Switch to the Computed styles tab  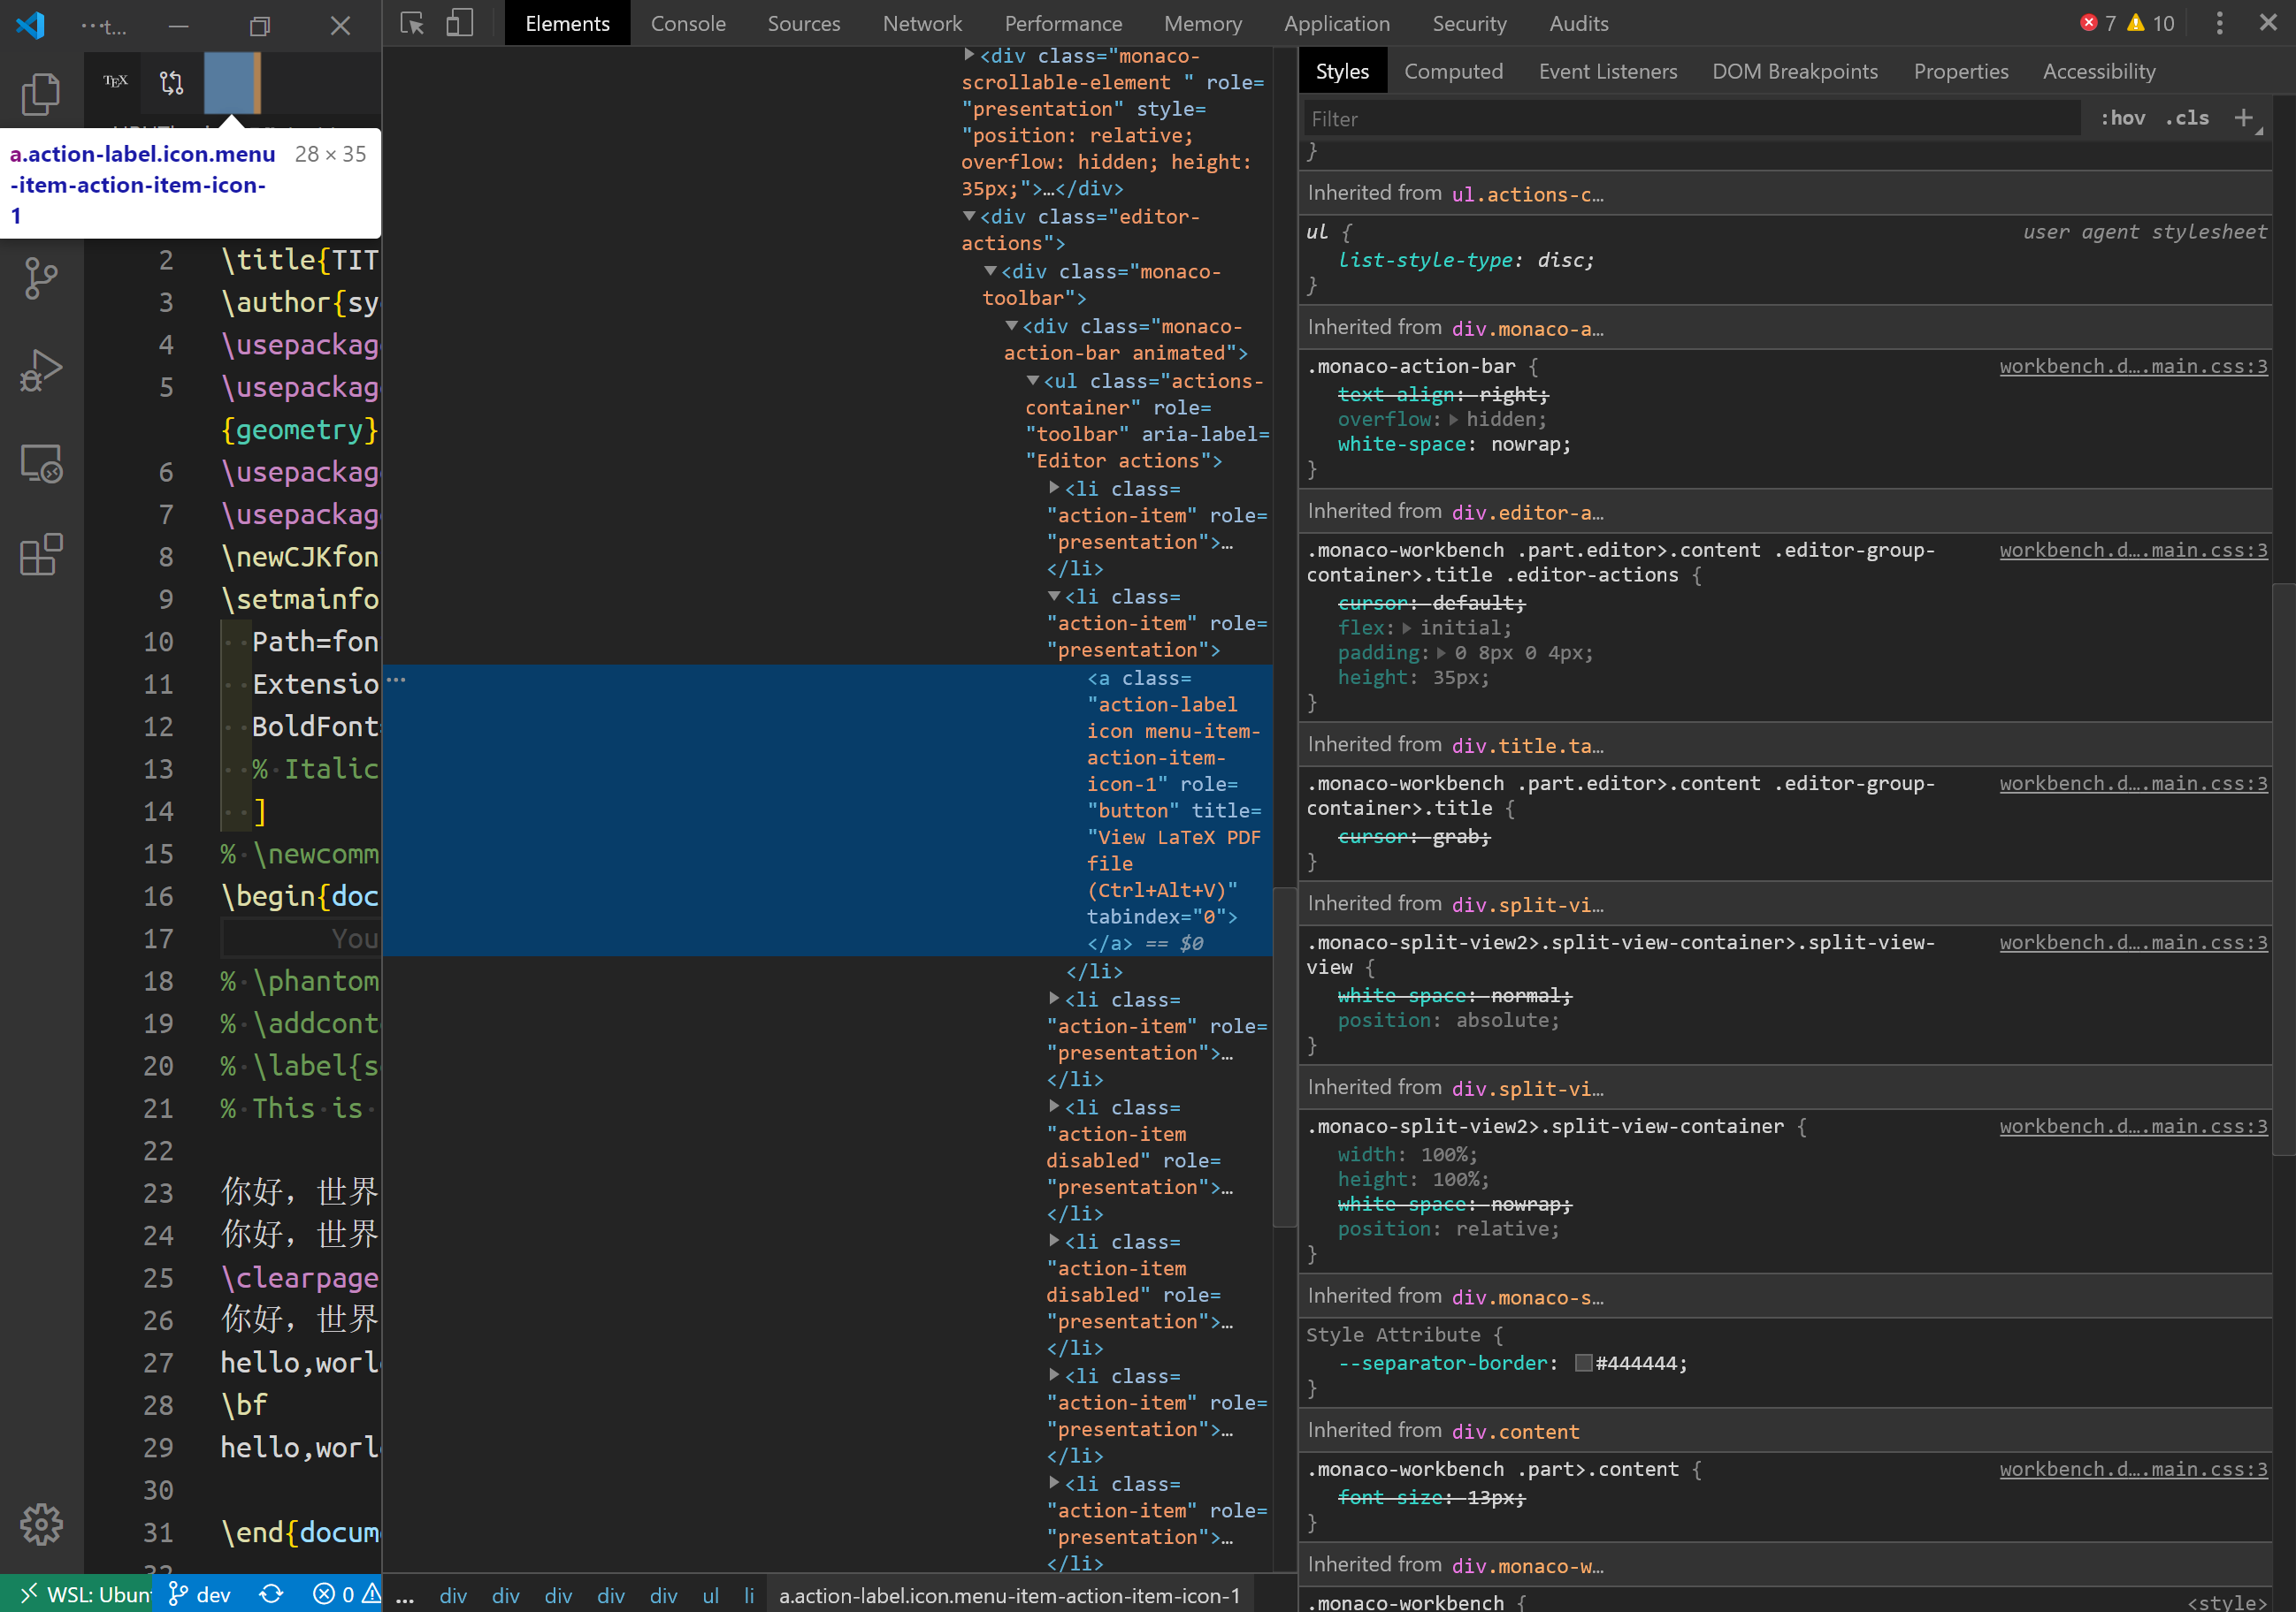(1454, 71)
